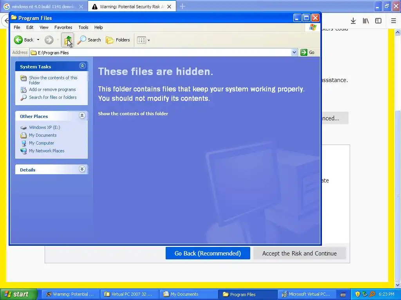Open the Views dropdown button

(x=143, y=40)
